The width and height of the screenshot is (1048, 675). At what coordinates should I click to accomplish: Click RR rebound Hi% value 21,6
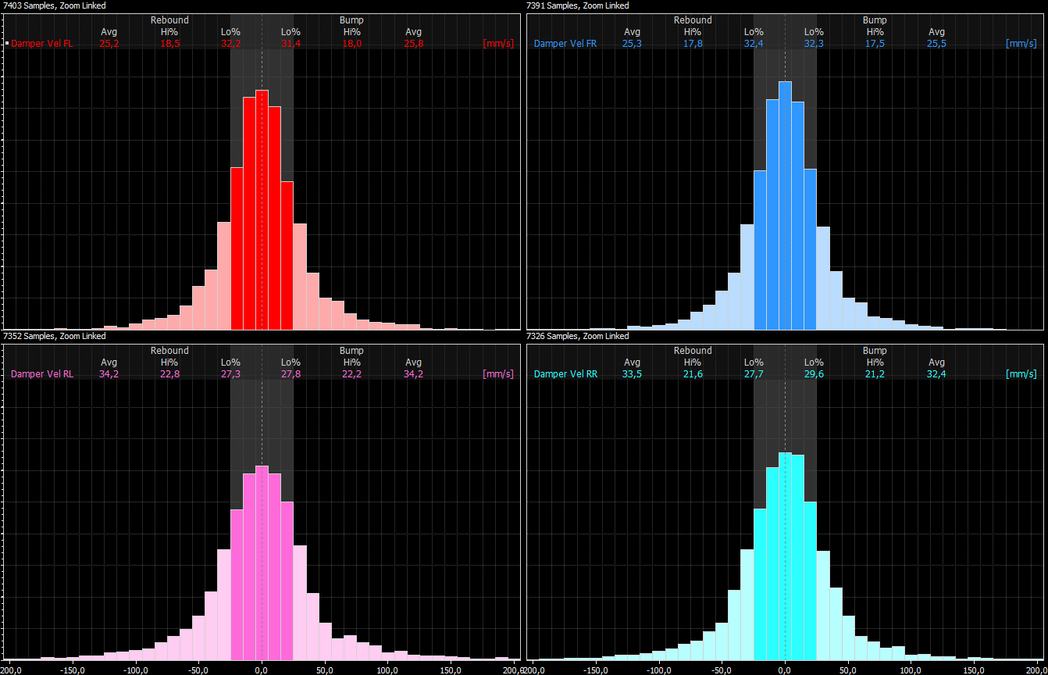(x=693, y=374)
